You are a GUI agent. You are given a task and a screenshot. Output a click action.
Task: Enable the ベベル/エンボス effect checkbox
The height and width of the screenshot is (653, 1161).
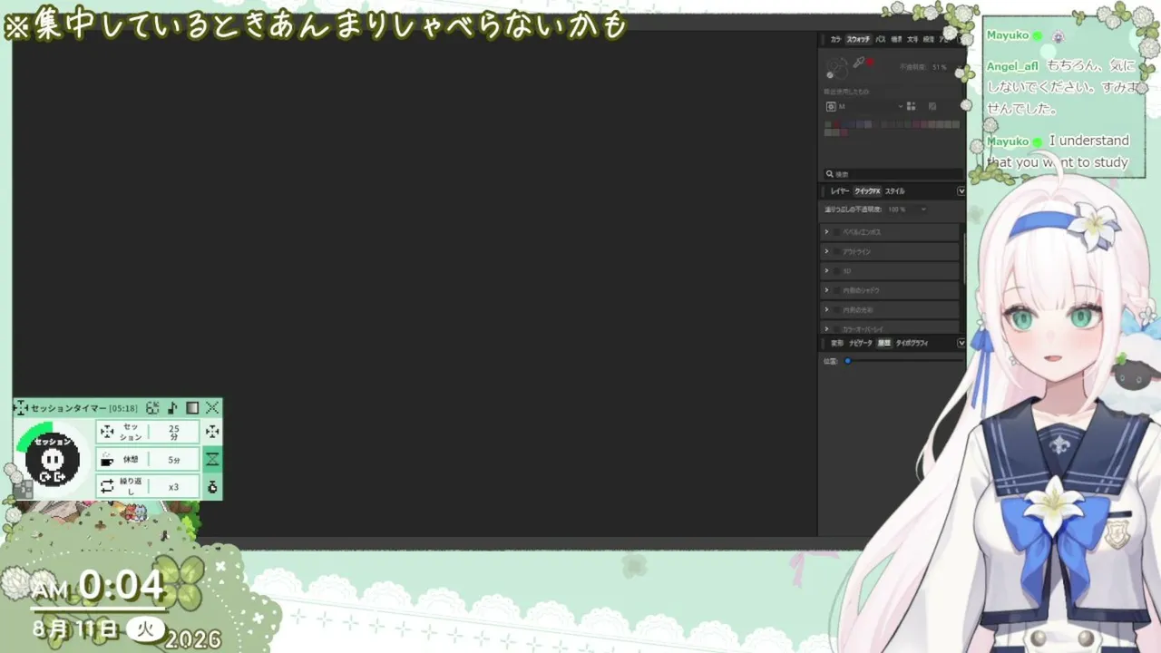pyautogui.click(x=837, y=232)
